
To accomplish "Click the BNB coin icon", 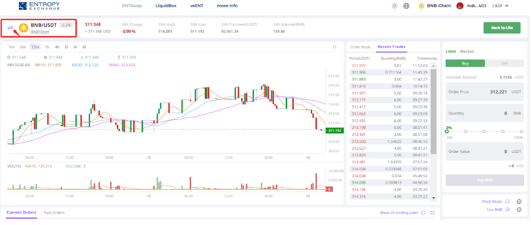I will (23, 28).
